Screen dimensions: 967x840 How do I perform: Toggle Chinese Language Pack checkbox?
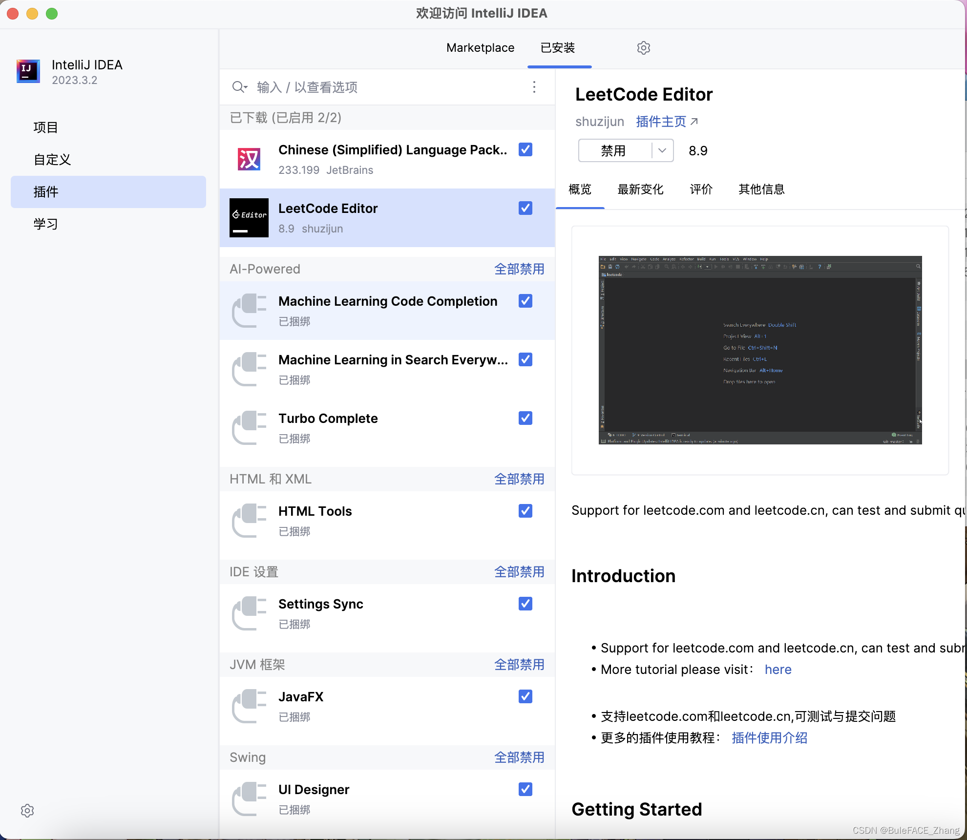pos(526,149)
